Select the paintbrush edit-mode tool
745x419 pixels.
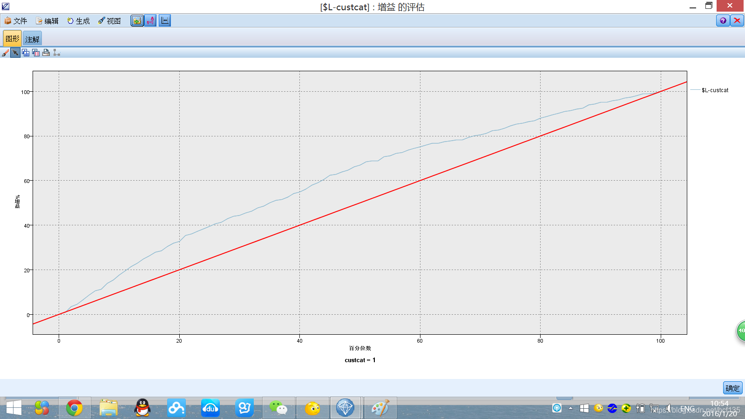5,53
